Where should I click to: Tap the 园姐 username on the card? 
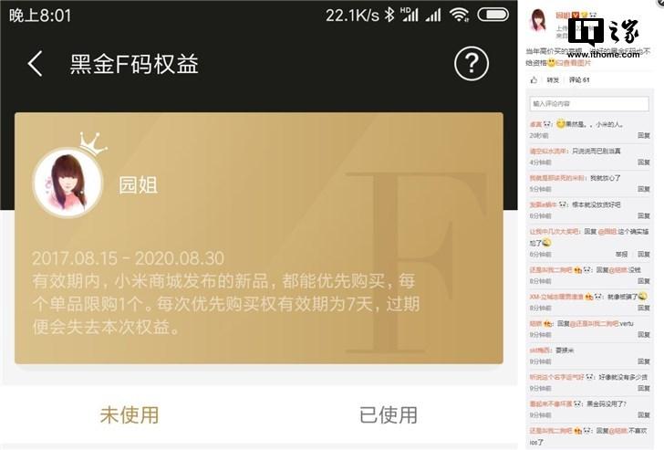tap(138, 185)
